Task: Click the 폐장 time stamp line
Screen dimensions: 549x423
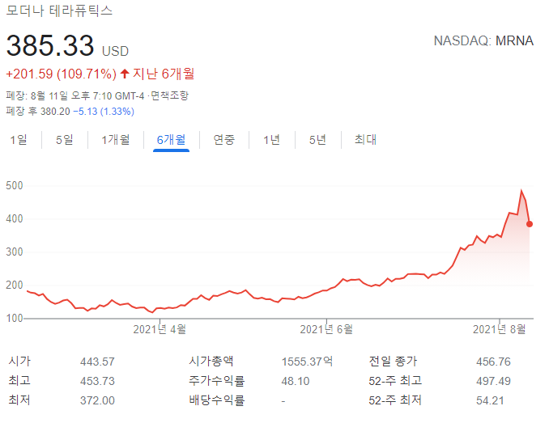Action: [x=97, y=95]
